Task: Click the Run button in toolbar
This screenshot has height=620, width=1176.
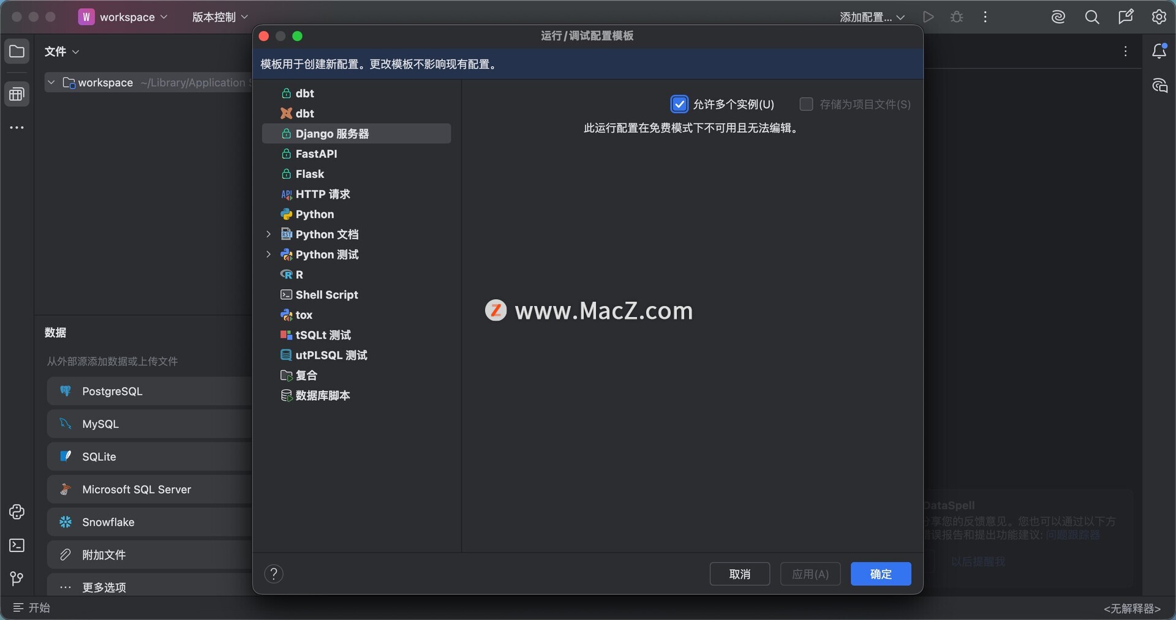Action: [929, 17]
